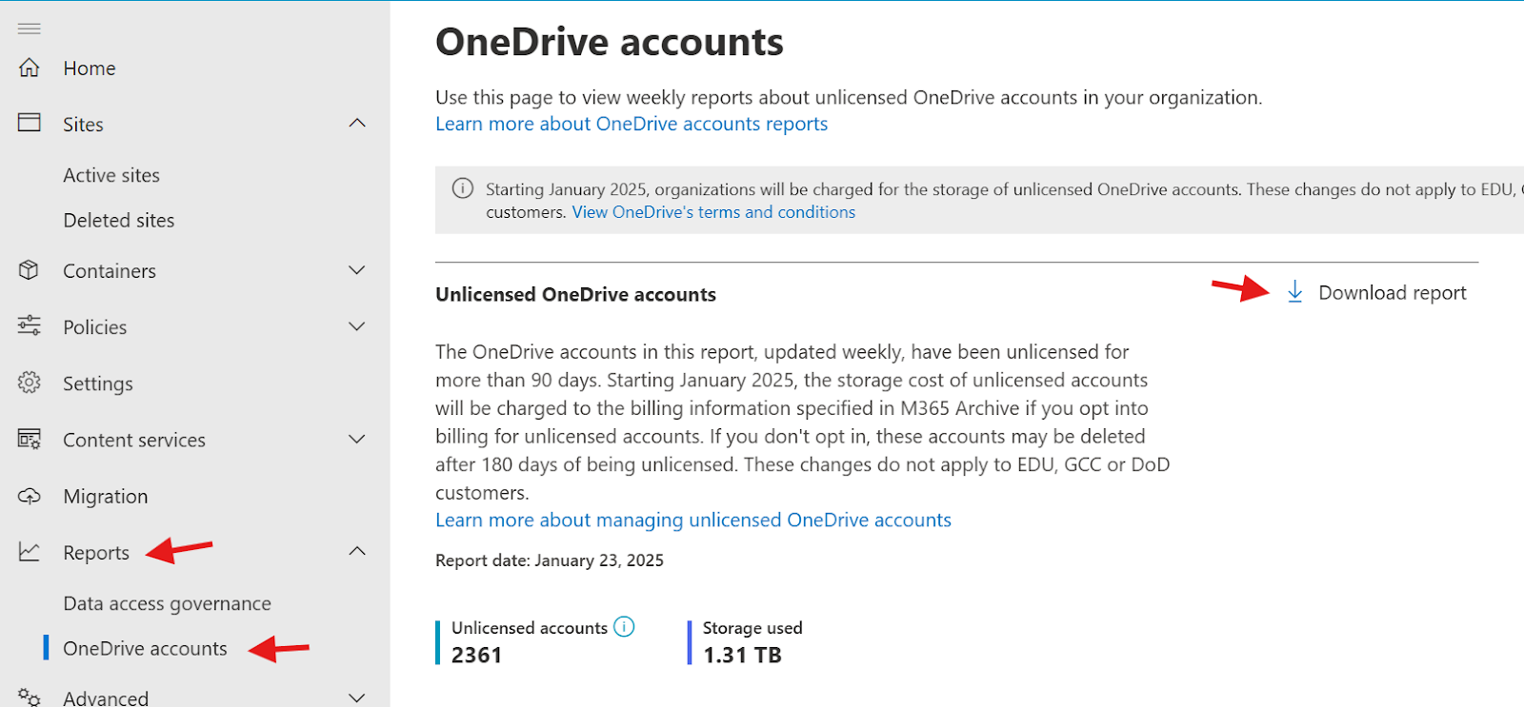
Task: Select OneDrive accounts under Reports
Action: point(145,648)
